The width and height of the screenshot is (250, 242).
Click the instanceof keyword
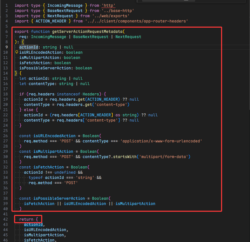tap(69, 94)
